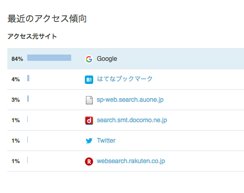Open the はてなブックマーク link
This screenshot has width=244, height=193.
pyautogui.click(x=125, y=79)
